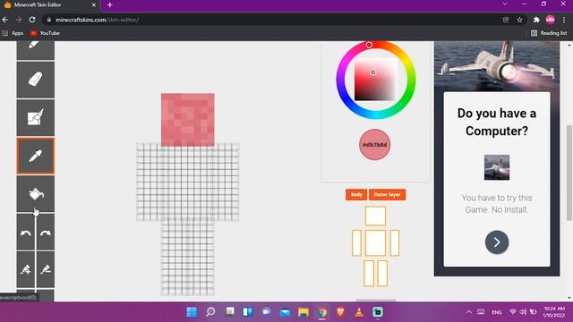
Task: Toggle the left leg box in part selector
Action: point(369,273)
